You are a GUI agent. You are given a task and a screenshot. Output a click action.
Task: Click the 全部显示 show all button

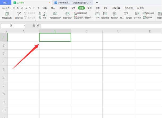click(x=30, y=13)
